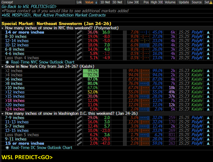
Task: Click alert triangle for NYC 8-10 inches row
Action: tap(208, 37)
